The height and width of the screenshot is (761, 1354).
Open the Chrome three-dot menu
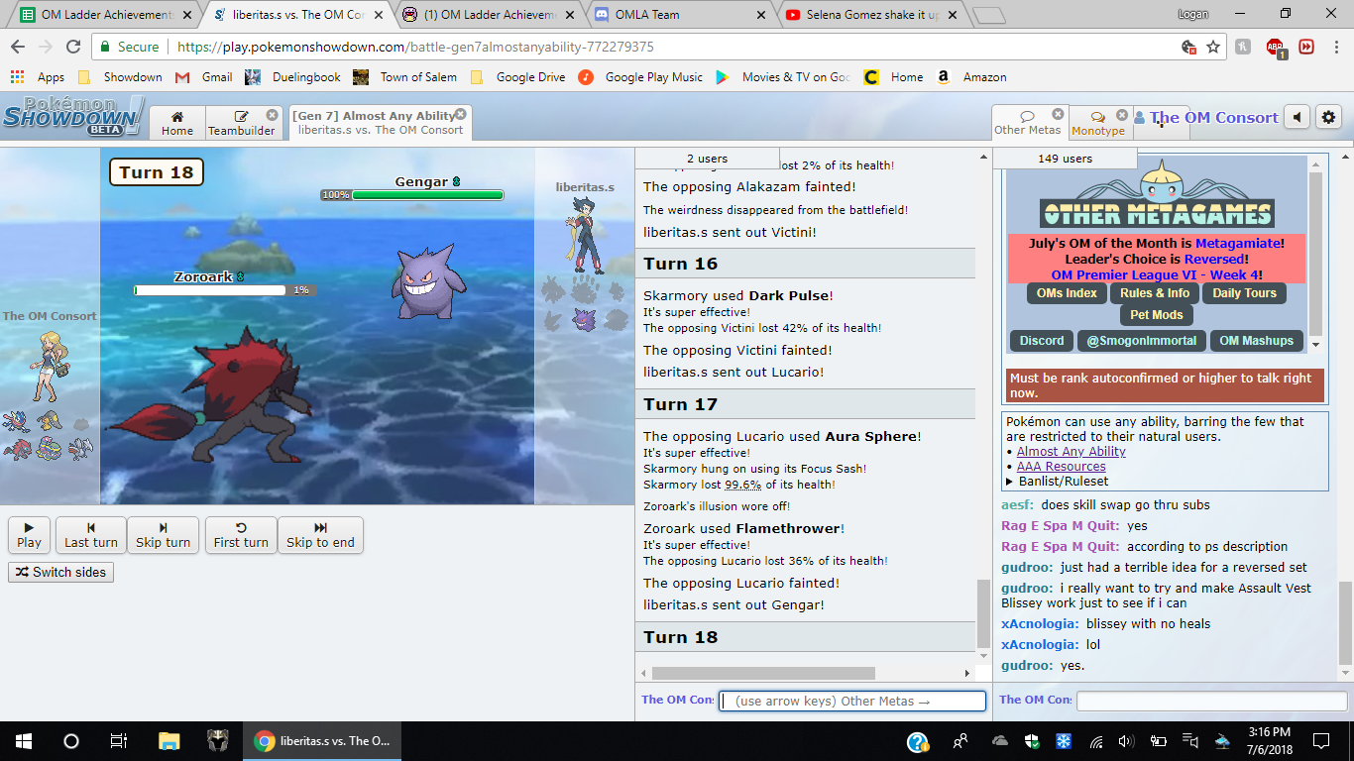click(1336, 47)
